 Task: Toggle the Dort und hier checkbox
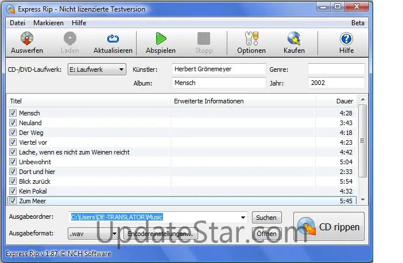(x=13, y=172)
